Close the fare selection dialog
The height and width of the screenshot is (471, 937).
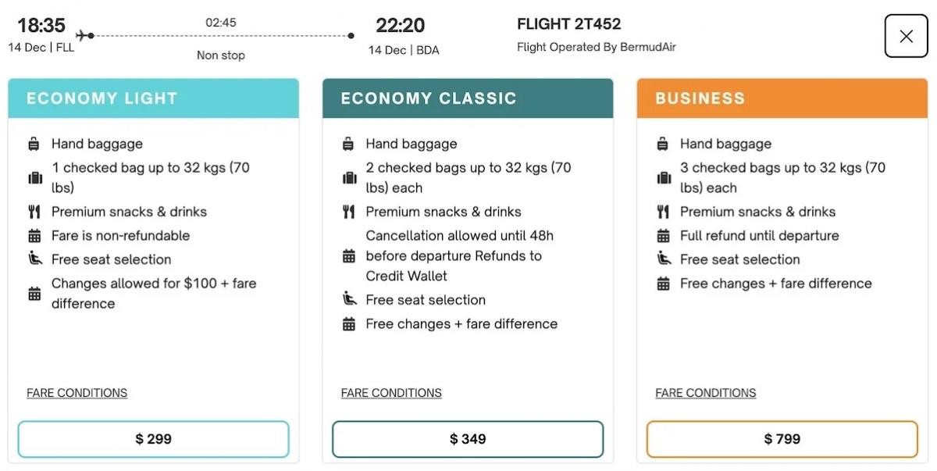coord(906,36)
